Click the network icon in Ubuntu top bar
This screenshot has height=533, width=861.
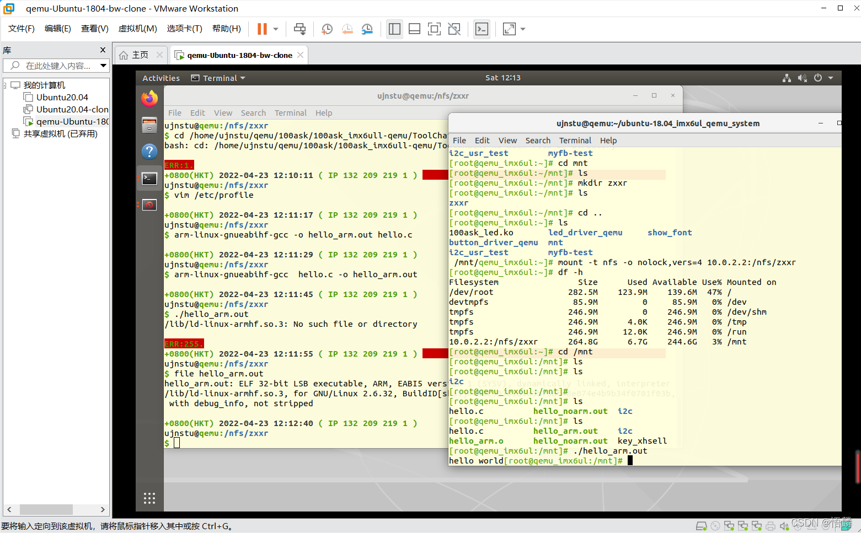[x=787, y=78]
